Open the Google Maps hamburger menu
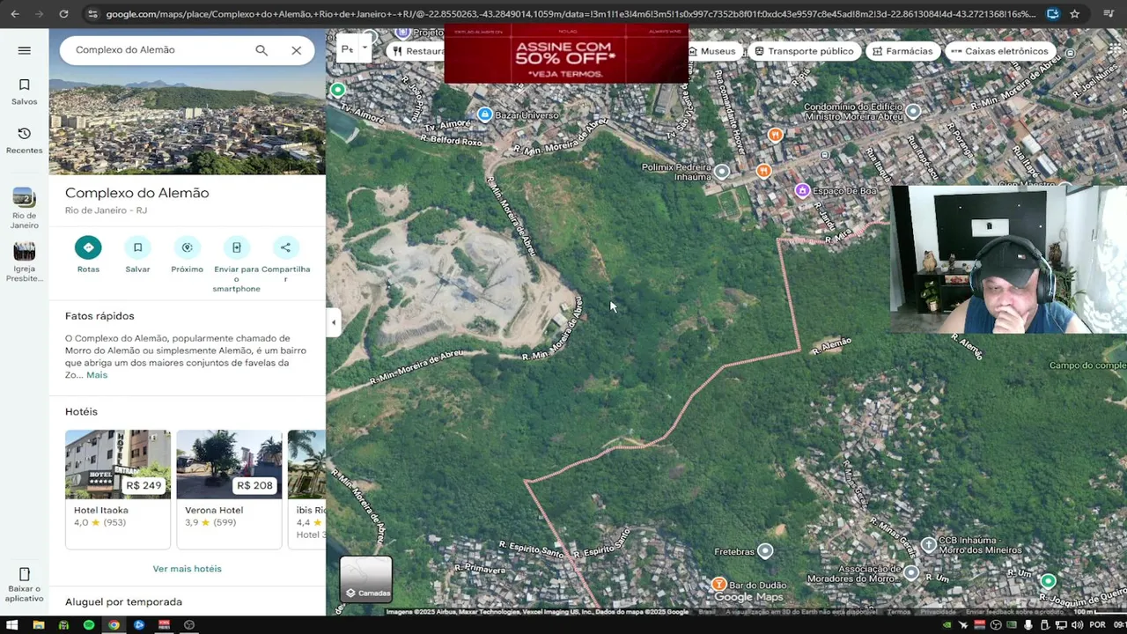This screenshot has width=1127, height=634. pyautogui.click(x=24, y=50)
